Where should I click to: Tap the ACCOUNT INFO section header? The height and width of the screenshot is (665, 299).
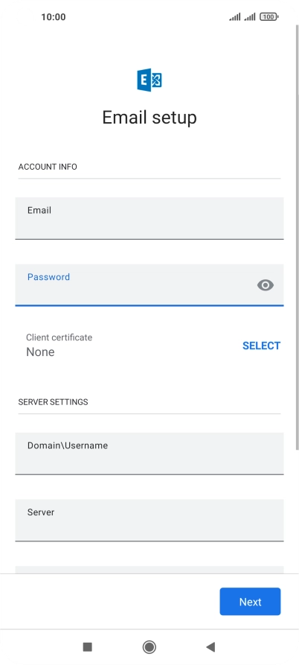[x=48, y=167]
